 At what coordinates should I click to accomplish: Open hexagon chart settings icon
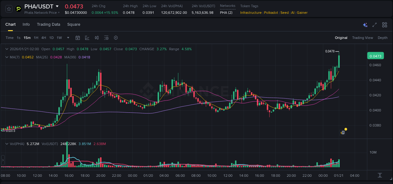116,38
